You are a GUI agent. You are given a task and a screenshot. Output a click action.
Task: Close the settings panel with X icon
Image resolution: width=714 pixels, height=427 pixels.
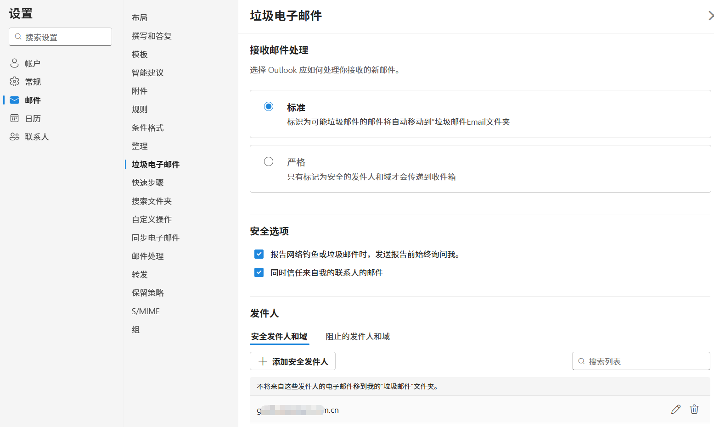(x=710, y=16)
